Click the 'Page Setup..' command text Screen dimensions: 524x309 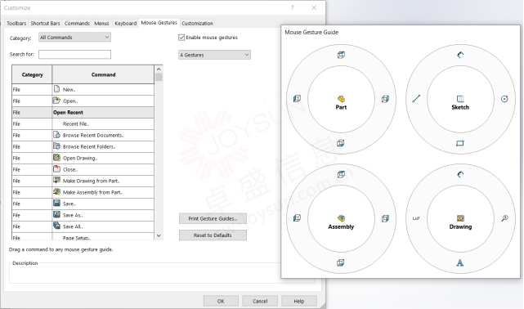pos(77,238)
